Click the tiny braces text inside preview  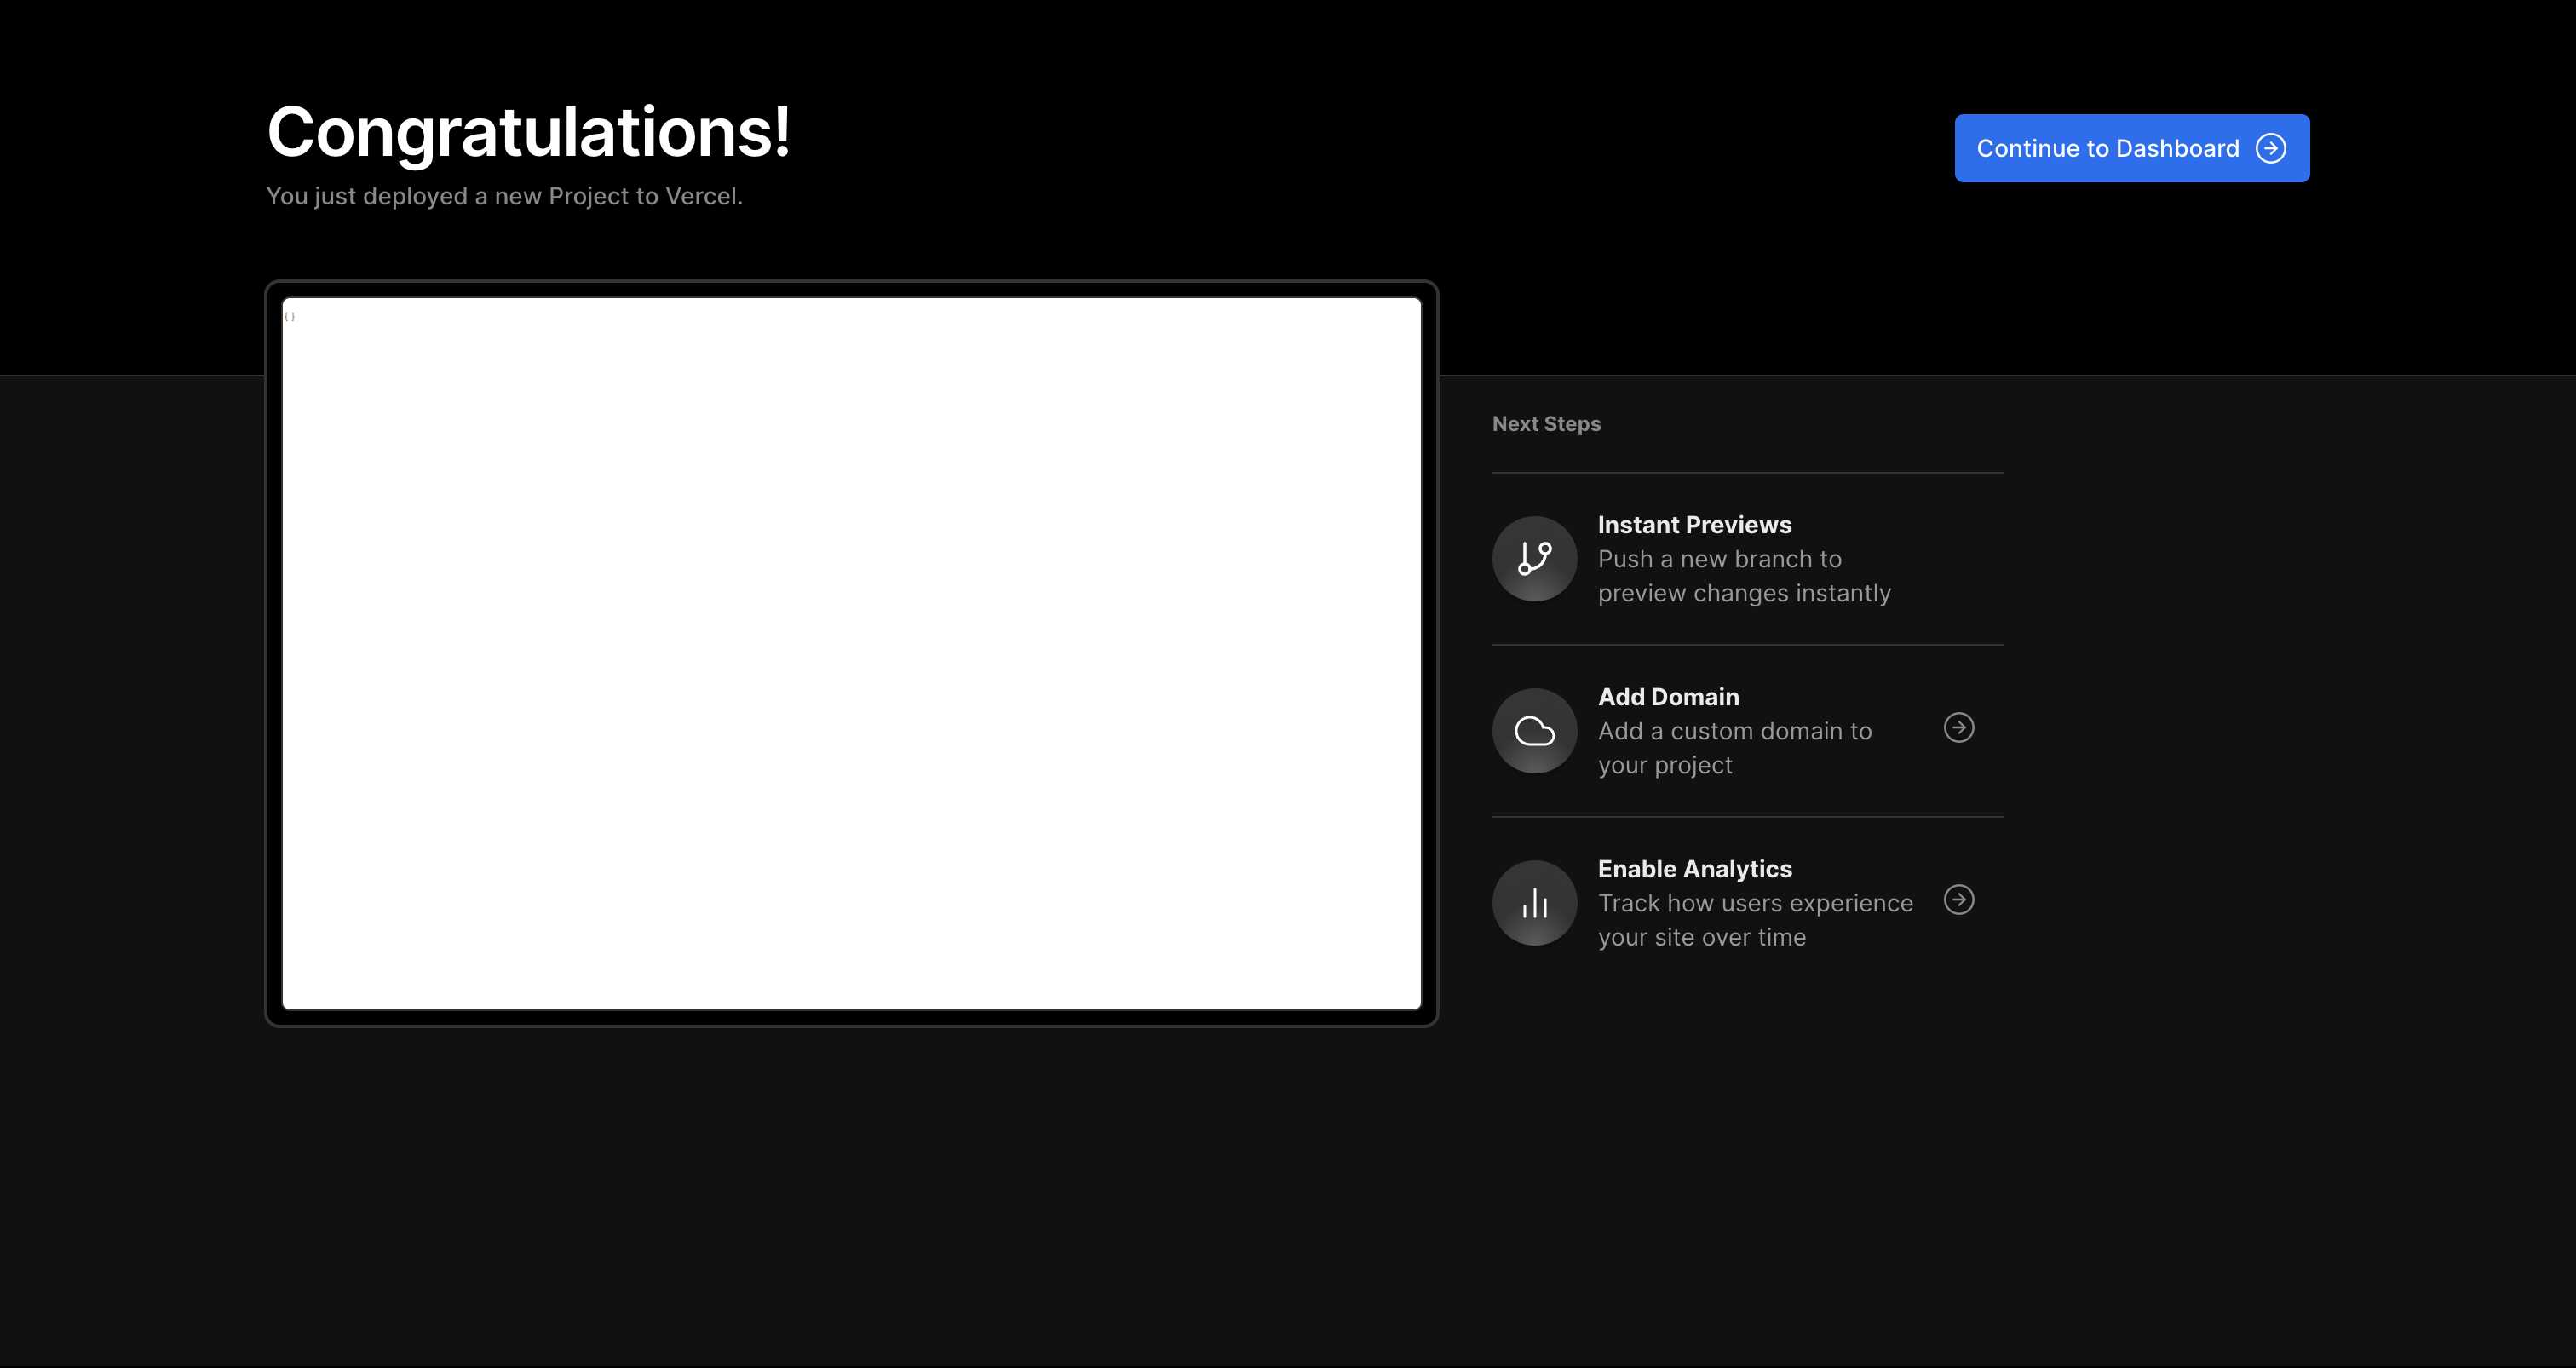tap(290, 317)
